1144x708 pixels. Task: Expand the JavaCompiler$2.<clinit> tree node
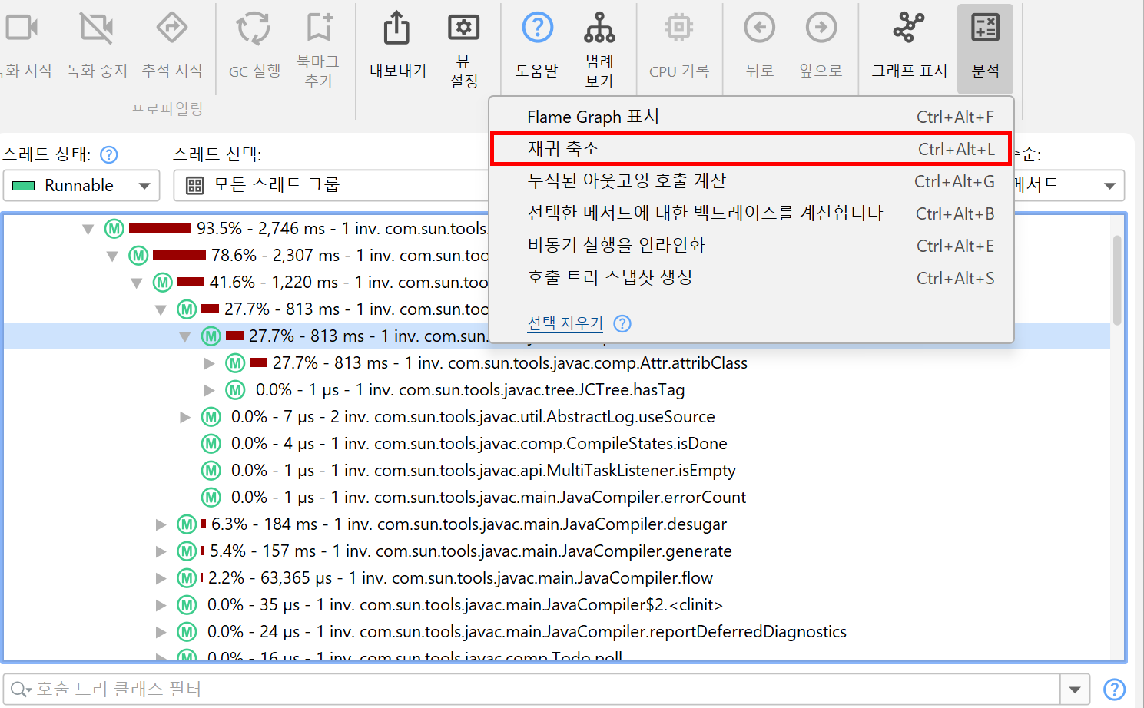[x=161, y=605]
